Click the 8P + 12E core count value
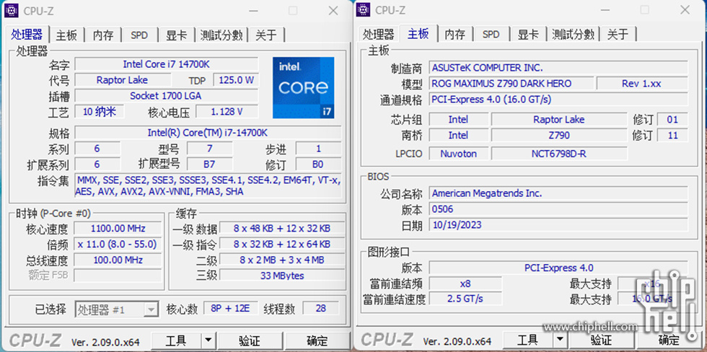Screen dimensions: 707x352 coord(231,308)
